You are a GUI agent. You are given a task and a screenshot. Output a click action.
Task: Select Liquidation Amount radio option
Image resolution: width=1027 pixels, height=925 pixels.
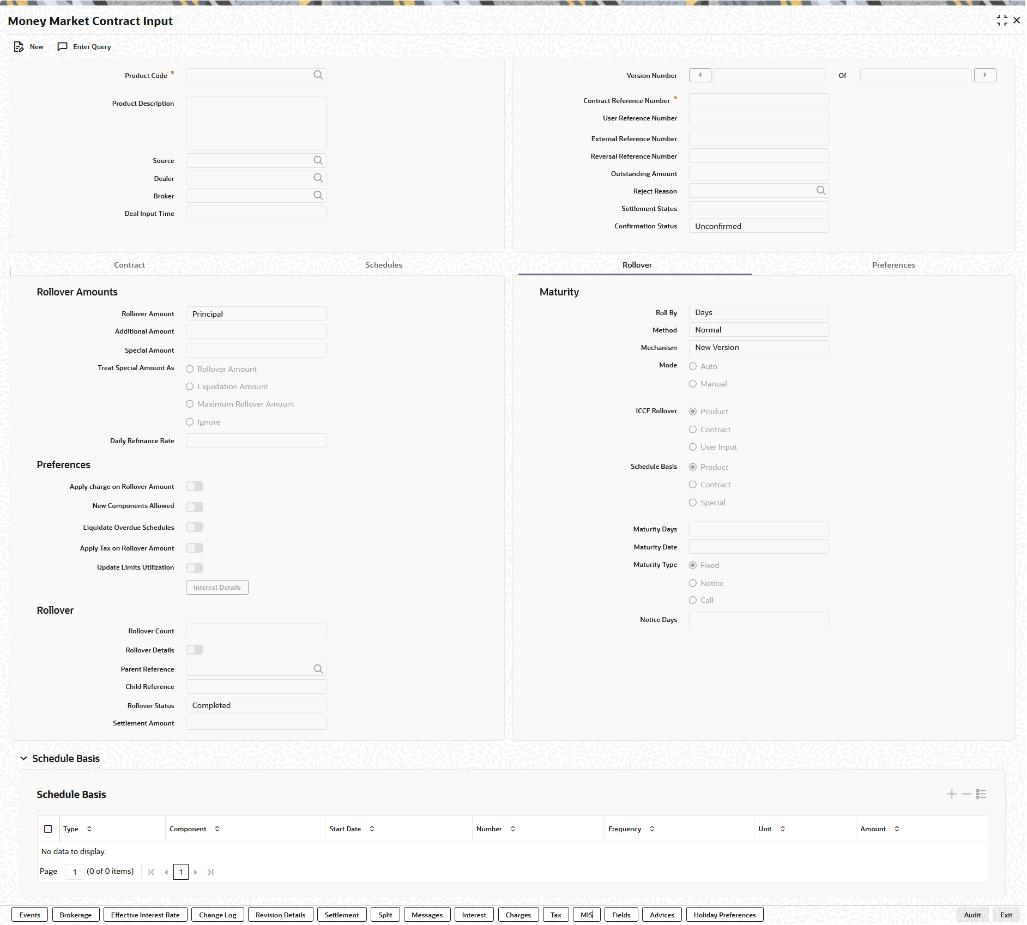coord(190,386)
